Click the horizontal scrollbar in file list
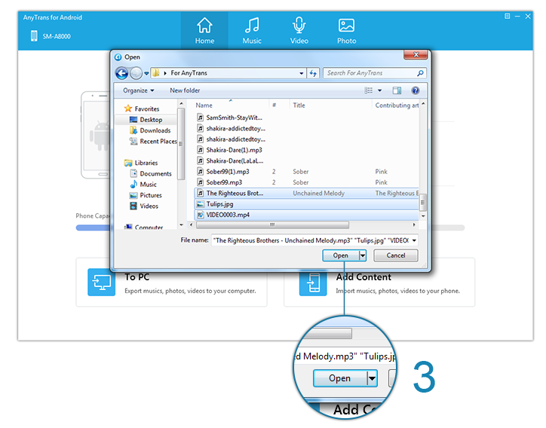546x428 pixels. (272, 225)
